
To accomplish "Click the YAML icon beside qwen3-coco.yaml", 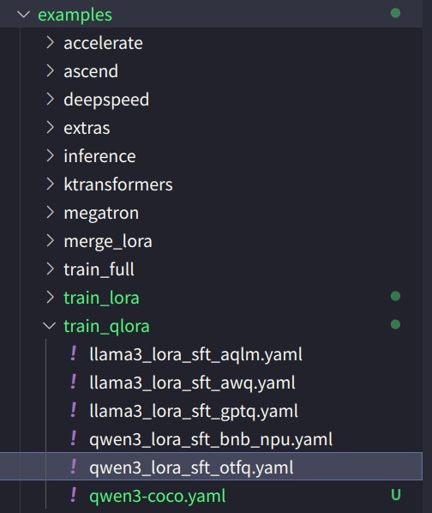I will 74,495.
